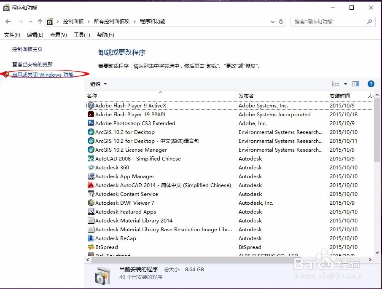
Task: Open the view options dropdown arrow
Action: [344, 84]
